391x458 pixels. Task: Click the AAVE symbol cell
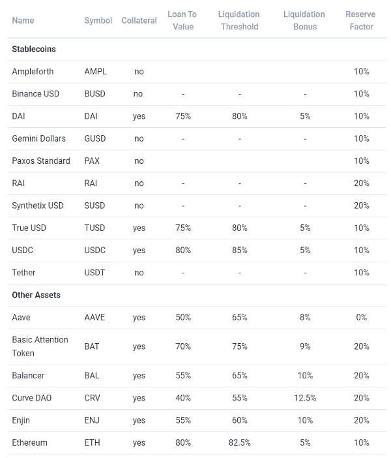[x=94, y=317]
